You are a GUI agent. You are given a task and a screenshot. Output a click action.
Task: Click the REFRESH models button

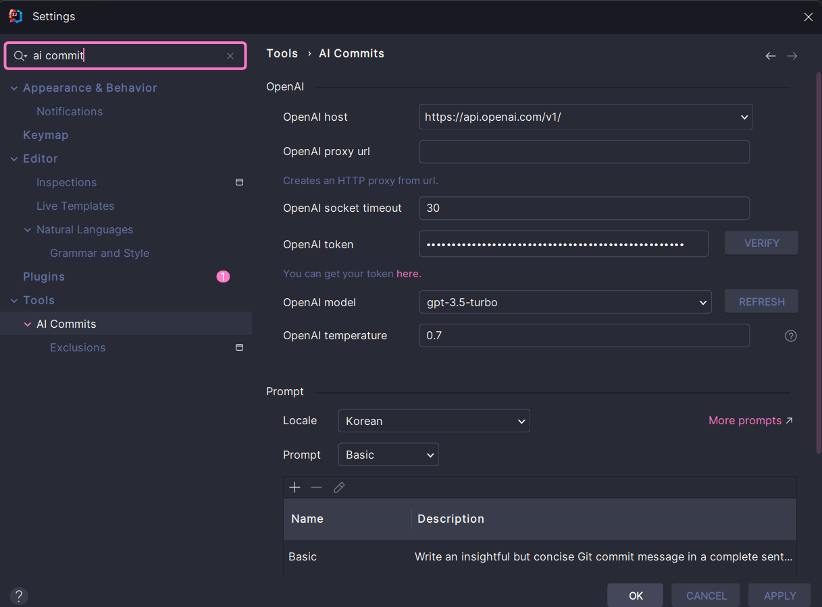(761, 301)
